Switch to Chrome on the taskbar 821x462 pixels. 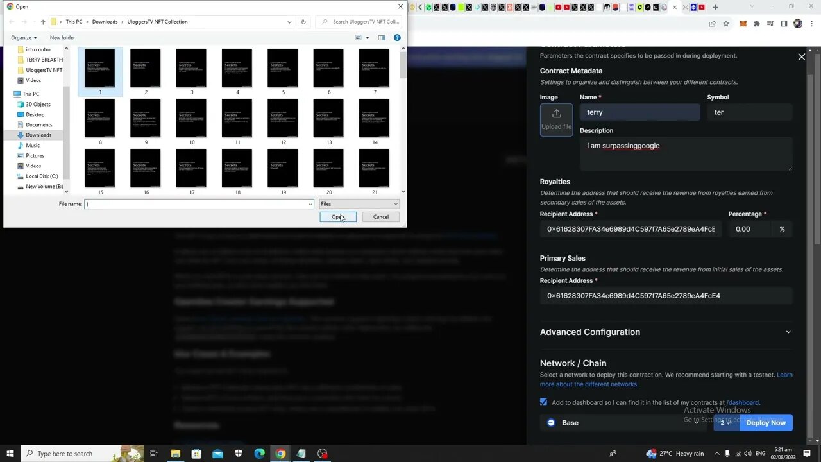pos(280,454)
